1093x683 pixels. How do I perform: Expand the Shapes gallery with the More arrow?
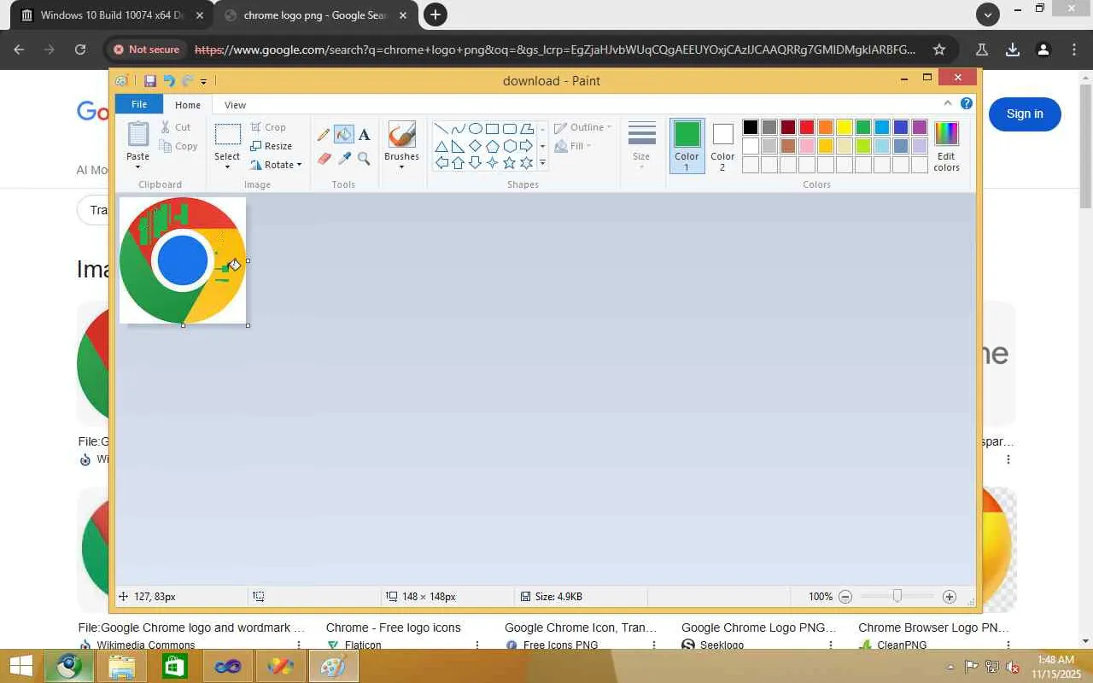pos(542,163)
